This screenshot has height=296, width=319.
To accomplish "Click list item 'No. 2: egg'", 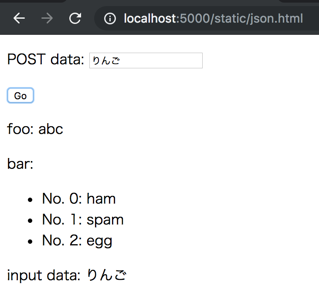I will click(x=77, y=240).
